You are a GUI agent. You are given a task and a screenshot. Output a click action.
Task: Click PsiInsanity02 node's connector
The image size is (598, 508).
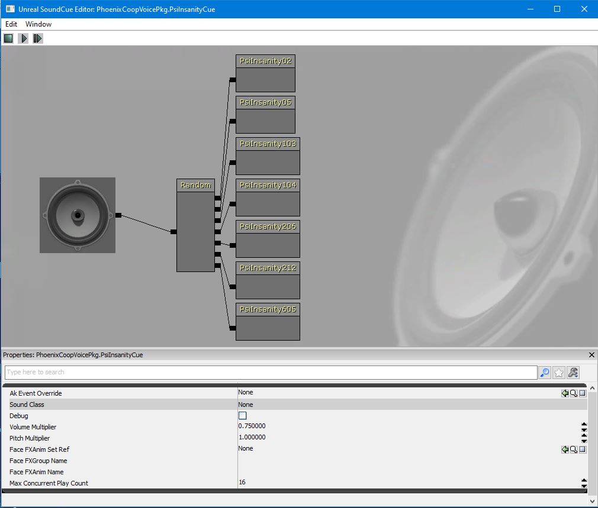click(233, 80)
